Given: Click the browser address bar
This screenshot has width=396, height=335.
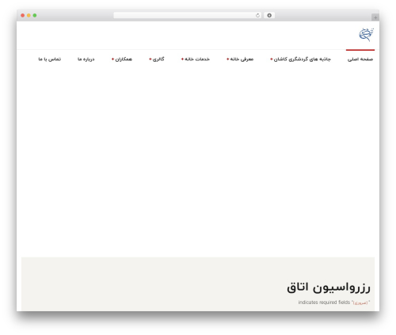Looking at the screenshot, I should [x=188, y=15].
